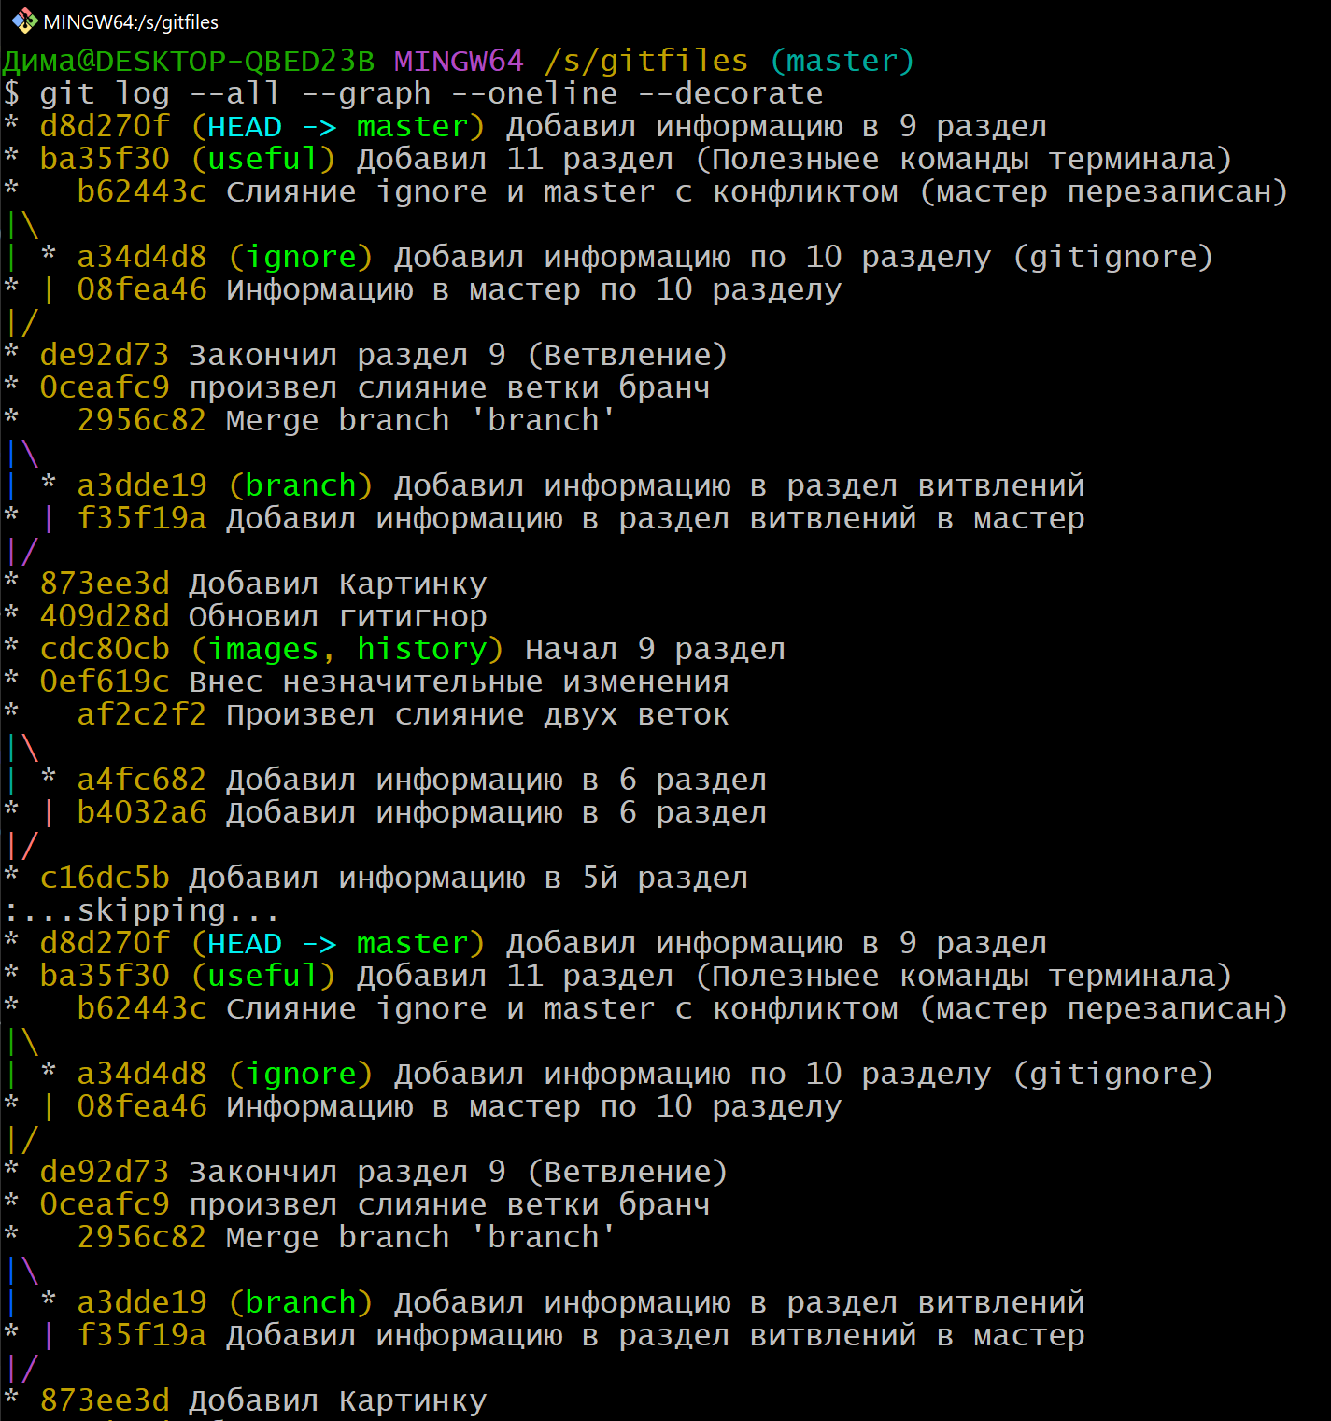The image size is (1331, 1421).
Task: Select commit hash a4fc682
Action: (142, 780)
